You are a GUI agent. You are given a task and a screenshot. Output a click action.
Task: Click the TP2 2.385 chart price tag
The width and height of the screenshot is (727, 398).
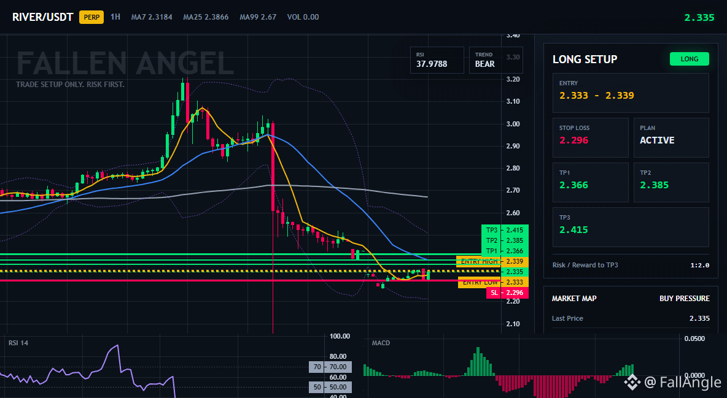[505, 240]
